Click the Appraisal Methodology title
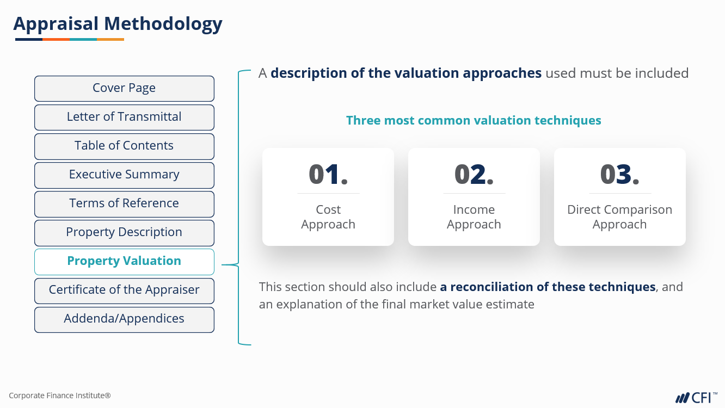Viewport: 725px width, 408px height. 118,24
